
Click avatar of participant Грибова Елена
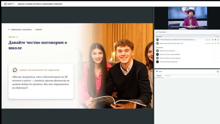pos(157,51)
